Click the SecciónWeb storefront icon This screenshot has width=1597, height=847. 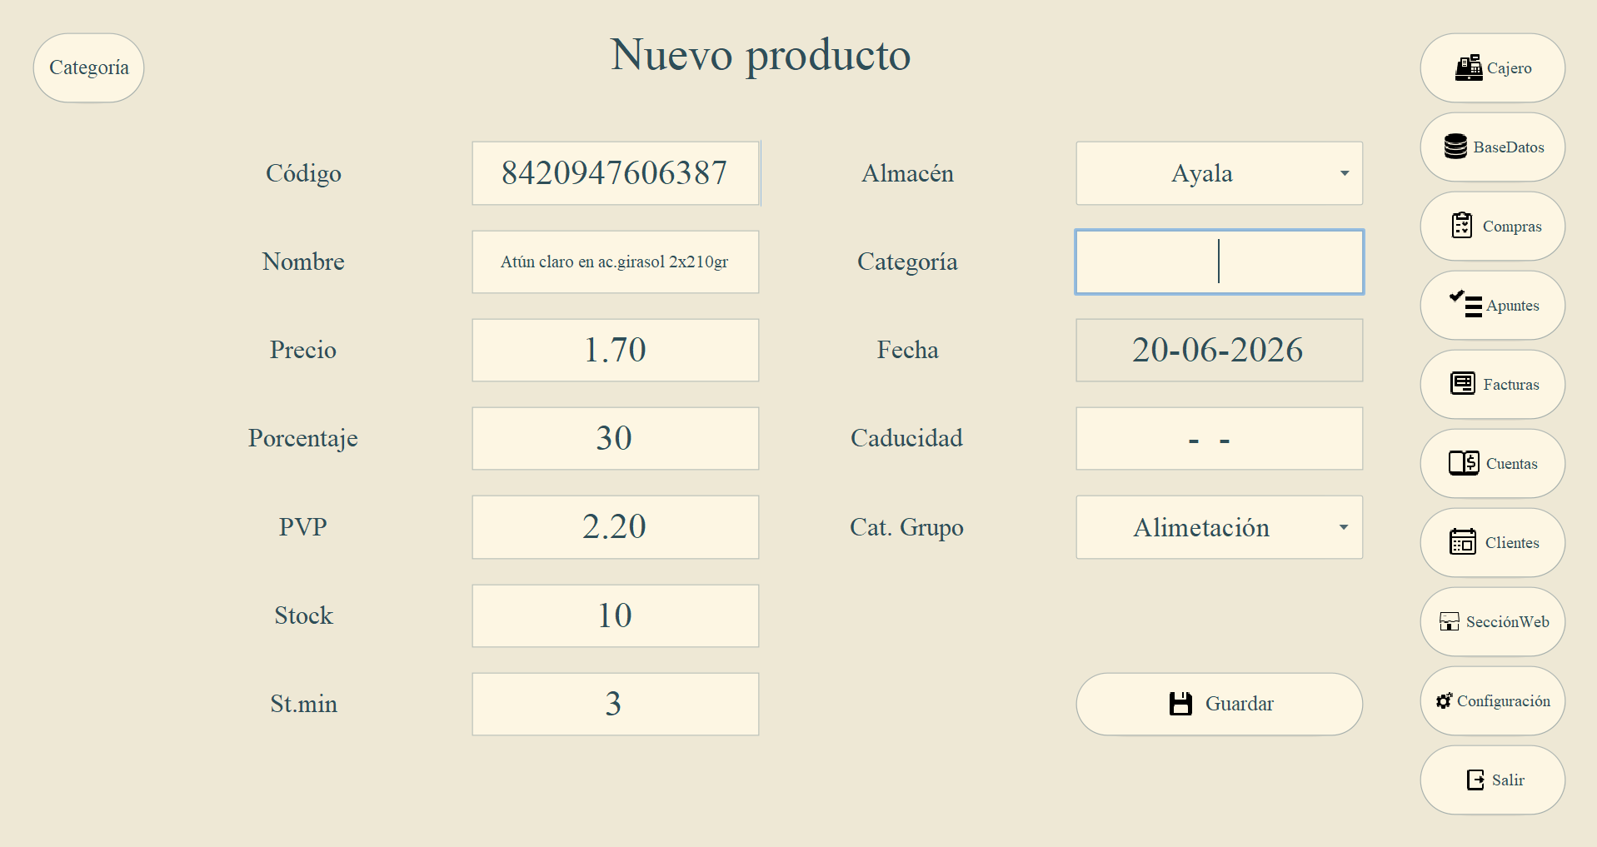click(x=1450, y=621)
